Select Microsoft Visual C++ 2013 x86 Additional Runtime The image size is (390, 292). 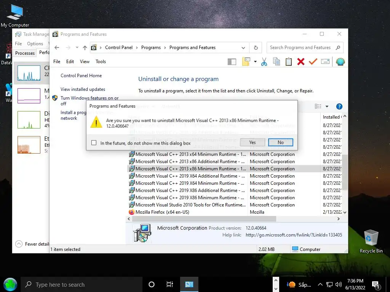click(190, 161)
